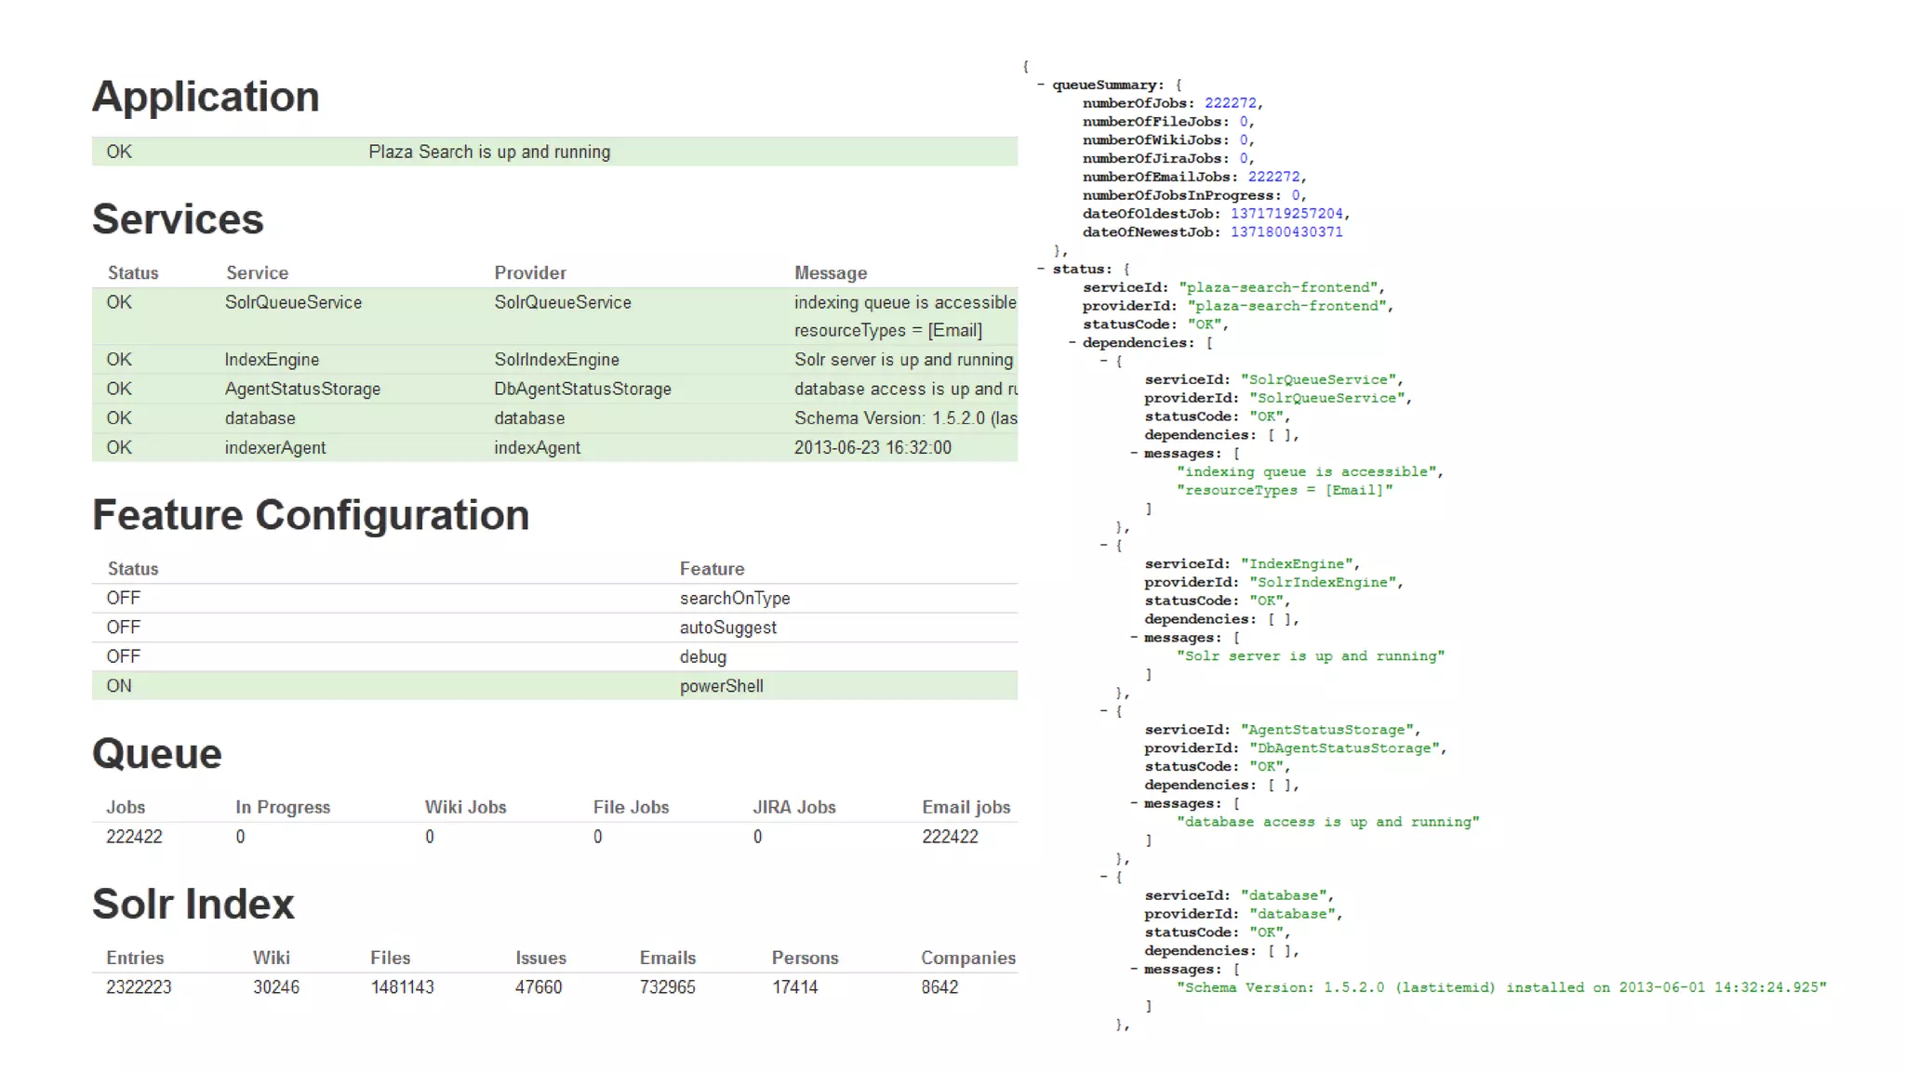Click the numberOfEmailJobs value 222272
Image resolution: width=1905 pixels, height=1071 pixels.
[1273, 177]
